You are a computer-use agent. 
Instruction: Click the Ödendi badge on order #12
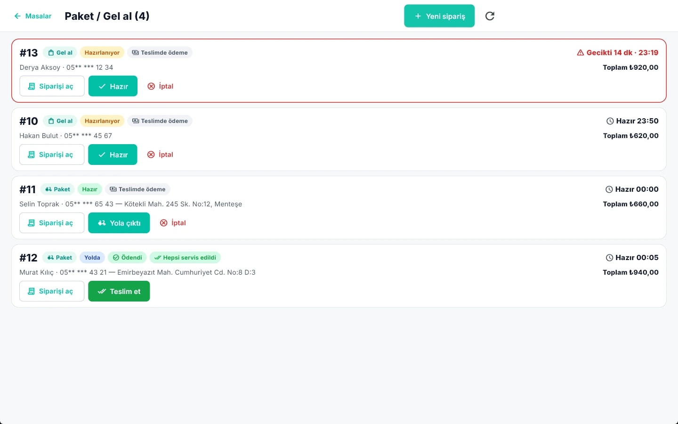pos(127,258)
